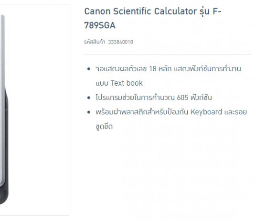The image size is (255, 221).
Task: Click the first feature bullet about 18-digit display
Action: [168, 76]
